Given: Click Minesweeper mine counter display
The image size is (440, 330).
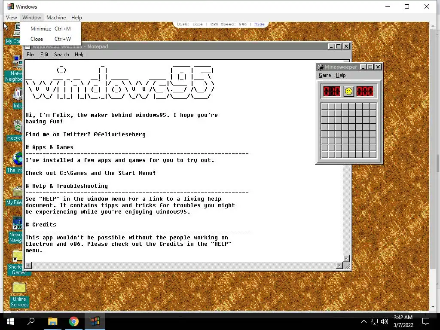Looking at the screenshot, I should [332, 91].
